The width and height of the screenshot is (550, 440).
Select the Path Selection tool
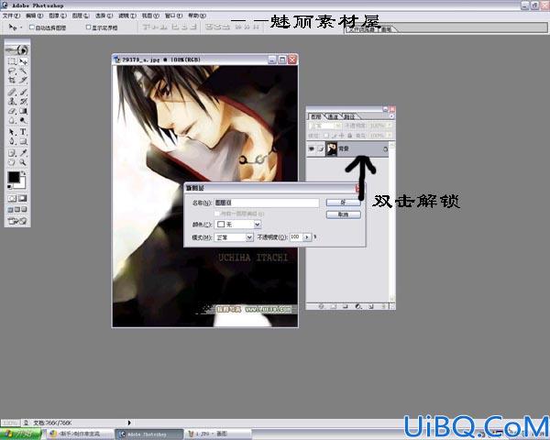pyautogui.click(x=12, y=132)
